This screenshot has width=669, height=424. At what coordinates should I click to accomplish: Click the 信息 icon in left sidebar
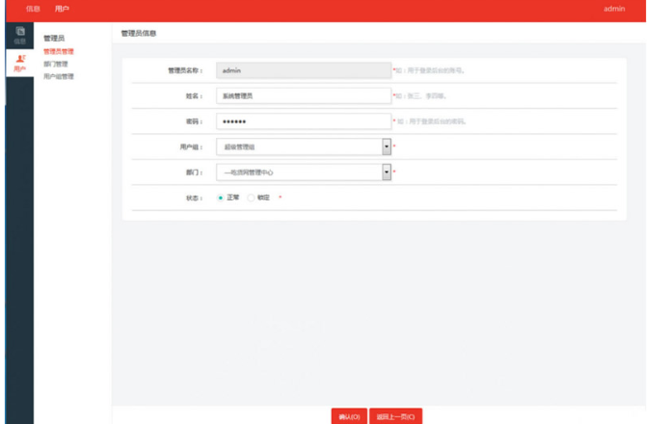[x=20, y=32]
